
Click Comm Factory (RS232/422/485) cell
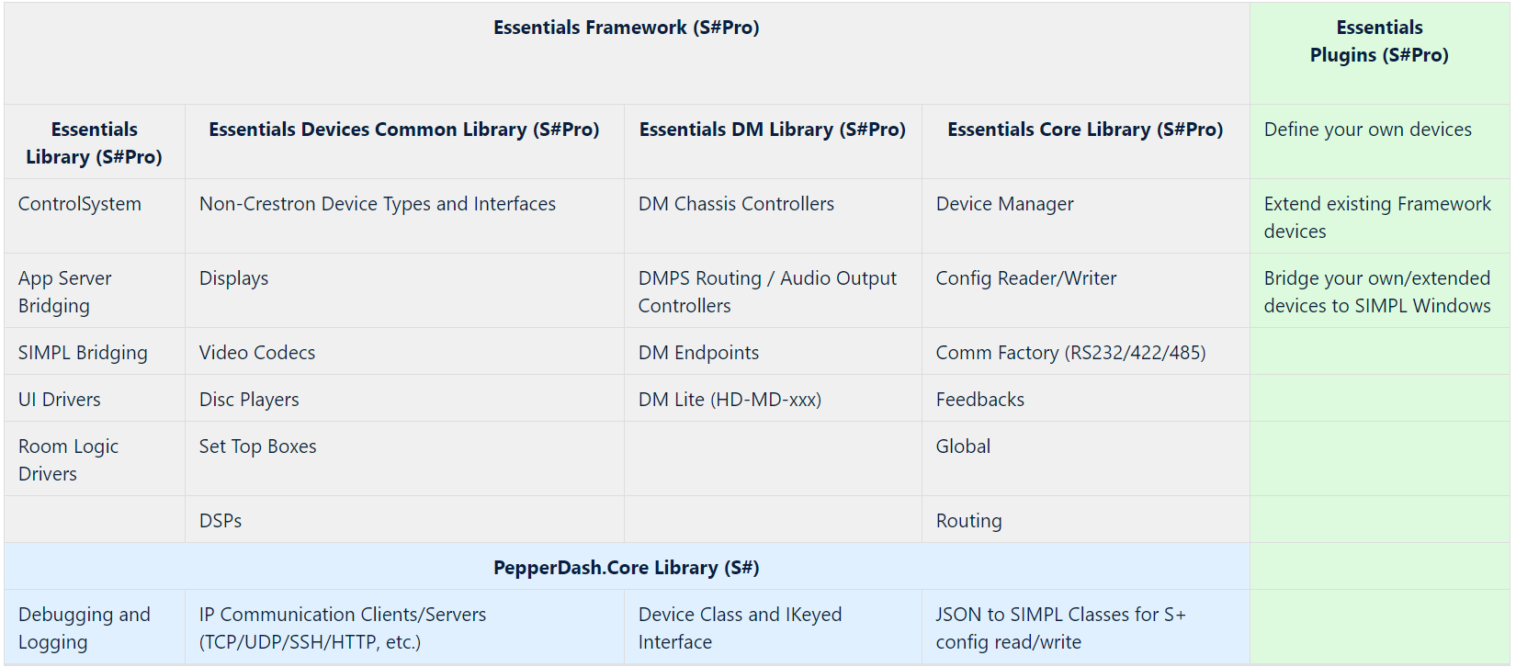tap(1070, 353)
